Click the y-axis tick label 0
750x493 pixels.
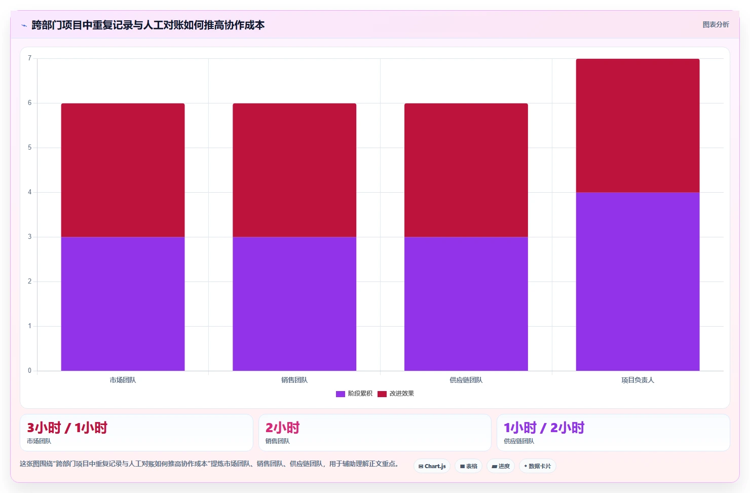pos(29,371)
